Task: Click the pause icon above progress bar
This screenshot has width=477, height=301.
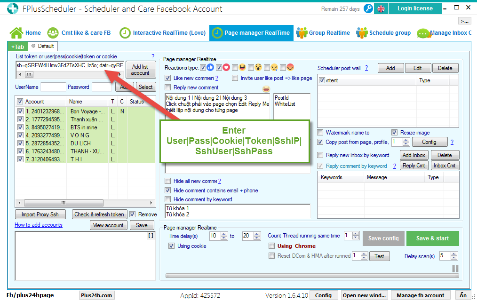Action: [x=455, y=269]
